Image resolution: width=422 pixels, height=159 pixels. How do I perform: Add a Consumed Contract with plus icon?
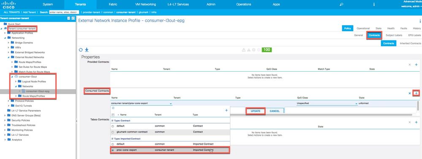[x=417, y=93]
